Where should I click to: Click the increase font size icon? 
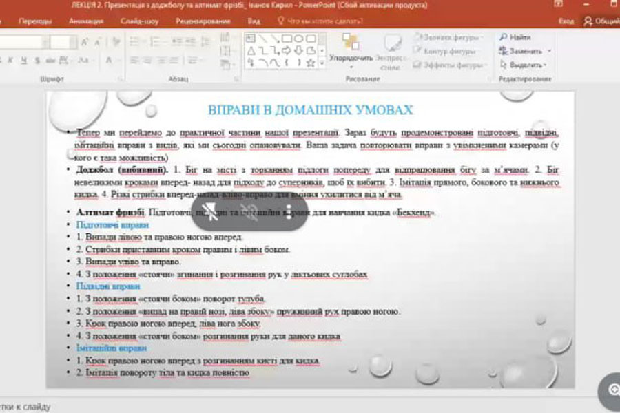point(85,43)
